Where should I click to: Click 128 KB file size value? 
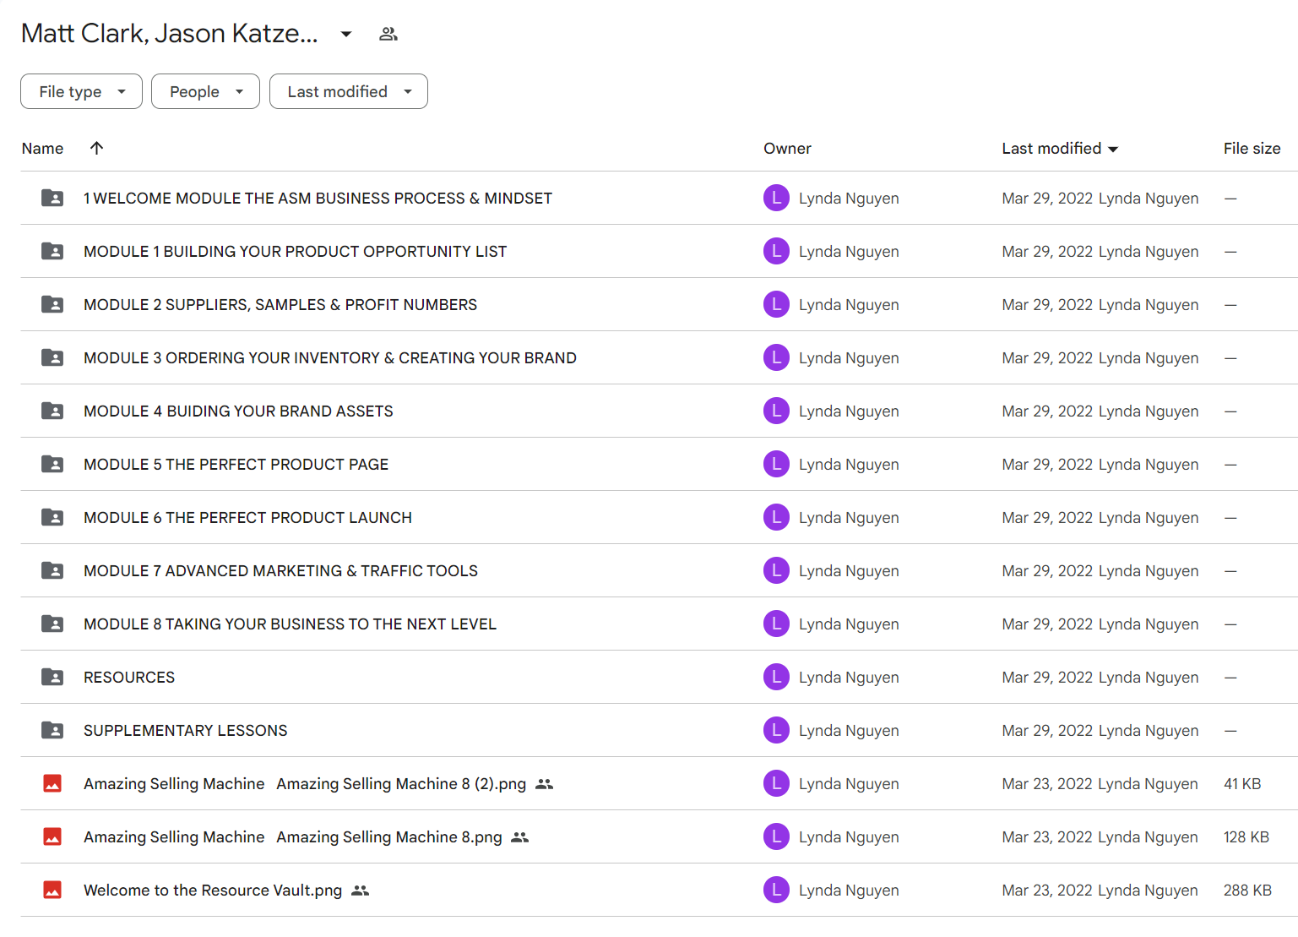click(1246, 837)
